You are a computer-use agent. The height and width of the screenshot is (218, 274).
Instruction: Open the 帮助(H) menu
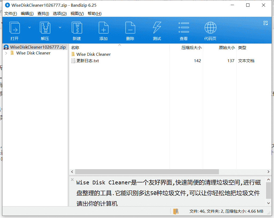click(x=95, y=13)
